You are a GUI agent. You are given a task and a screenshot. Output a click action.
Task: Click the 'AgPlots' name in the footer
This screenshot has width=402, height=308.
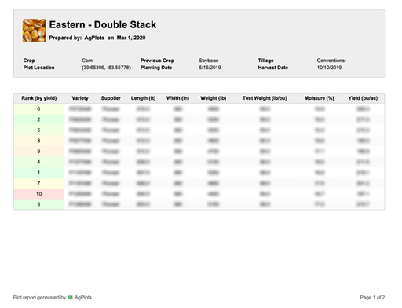pyautogui.click(x=83, y=298)
